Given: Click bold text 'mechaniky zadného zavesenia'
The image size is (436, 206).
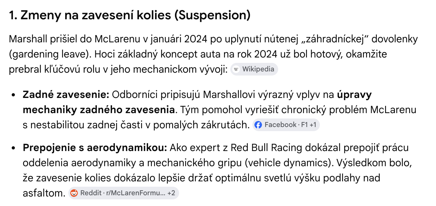Looking at the screenshot, I should click(x=99, y=110).
